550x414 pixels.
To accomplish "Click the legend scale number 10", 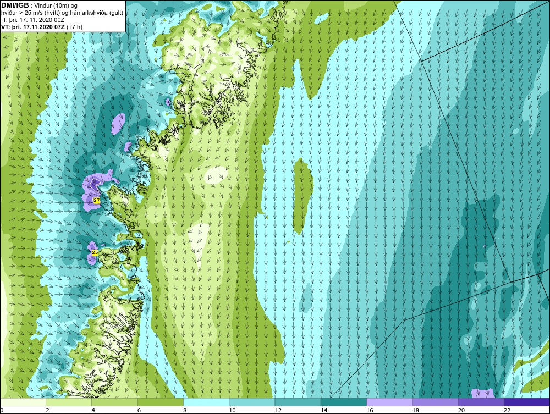I will tap(232, 411).
